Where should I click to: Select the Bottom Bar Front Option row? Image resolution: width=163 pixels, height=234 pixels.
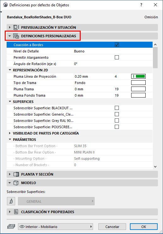79,146
